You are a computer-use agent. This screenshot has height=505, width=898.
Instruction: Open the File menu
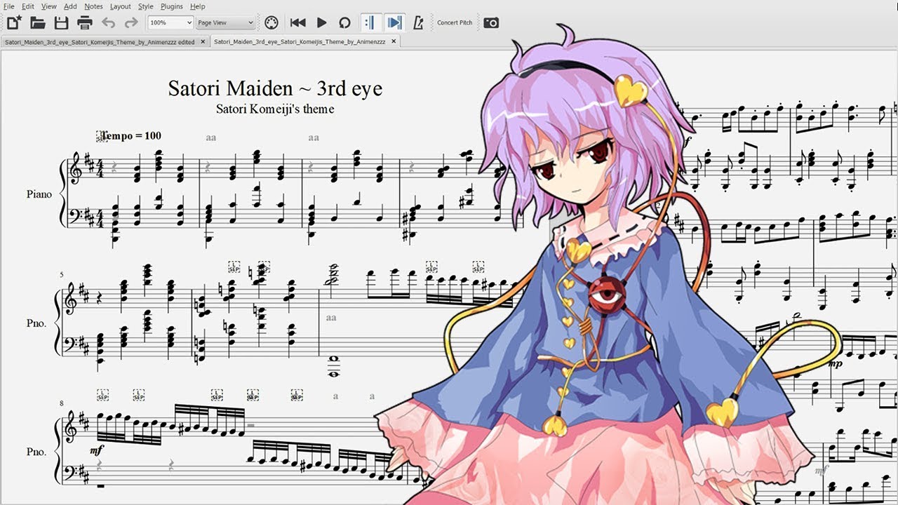pos(8,6)
